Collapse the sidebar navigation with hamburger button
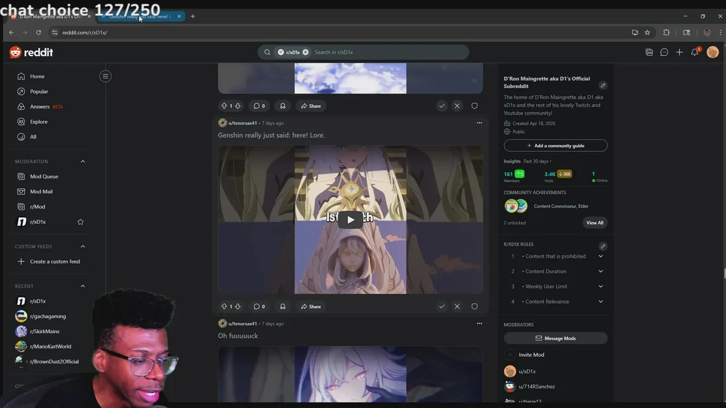Screen dimensions: 726x408 click(x=105, y=76)
